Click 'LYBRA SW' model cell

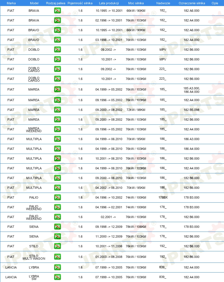pos(34,277)
